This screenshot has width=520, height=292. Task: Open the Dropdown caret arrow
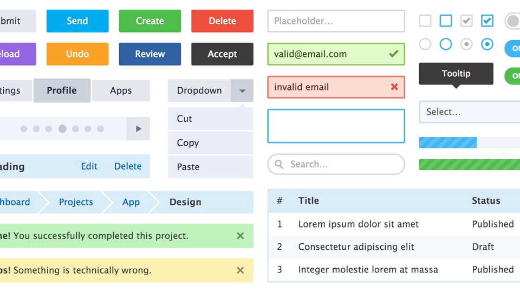[242, 90]
